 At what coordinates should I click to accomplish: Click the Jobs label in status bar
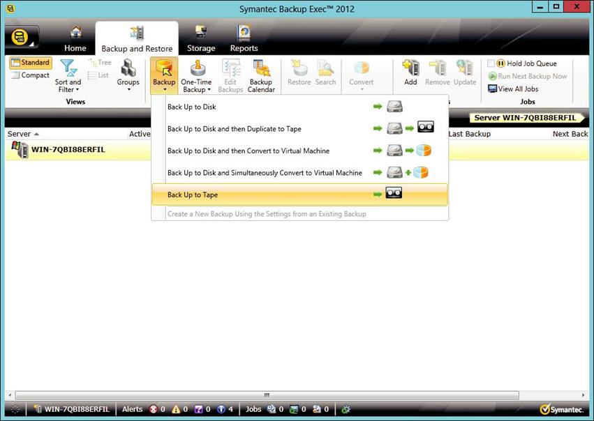tap(253, 409)
